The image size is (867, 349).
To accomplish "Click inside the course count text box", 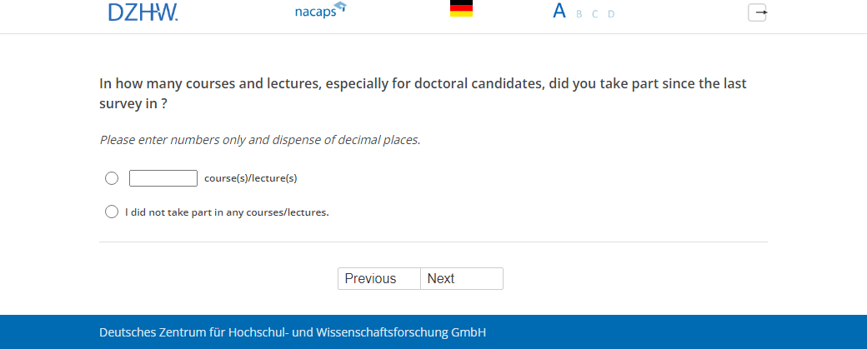I will click(163, 178).
